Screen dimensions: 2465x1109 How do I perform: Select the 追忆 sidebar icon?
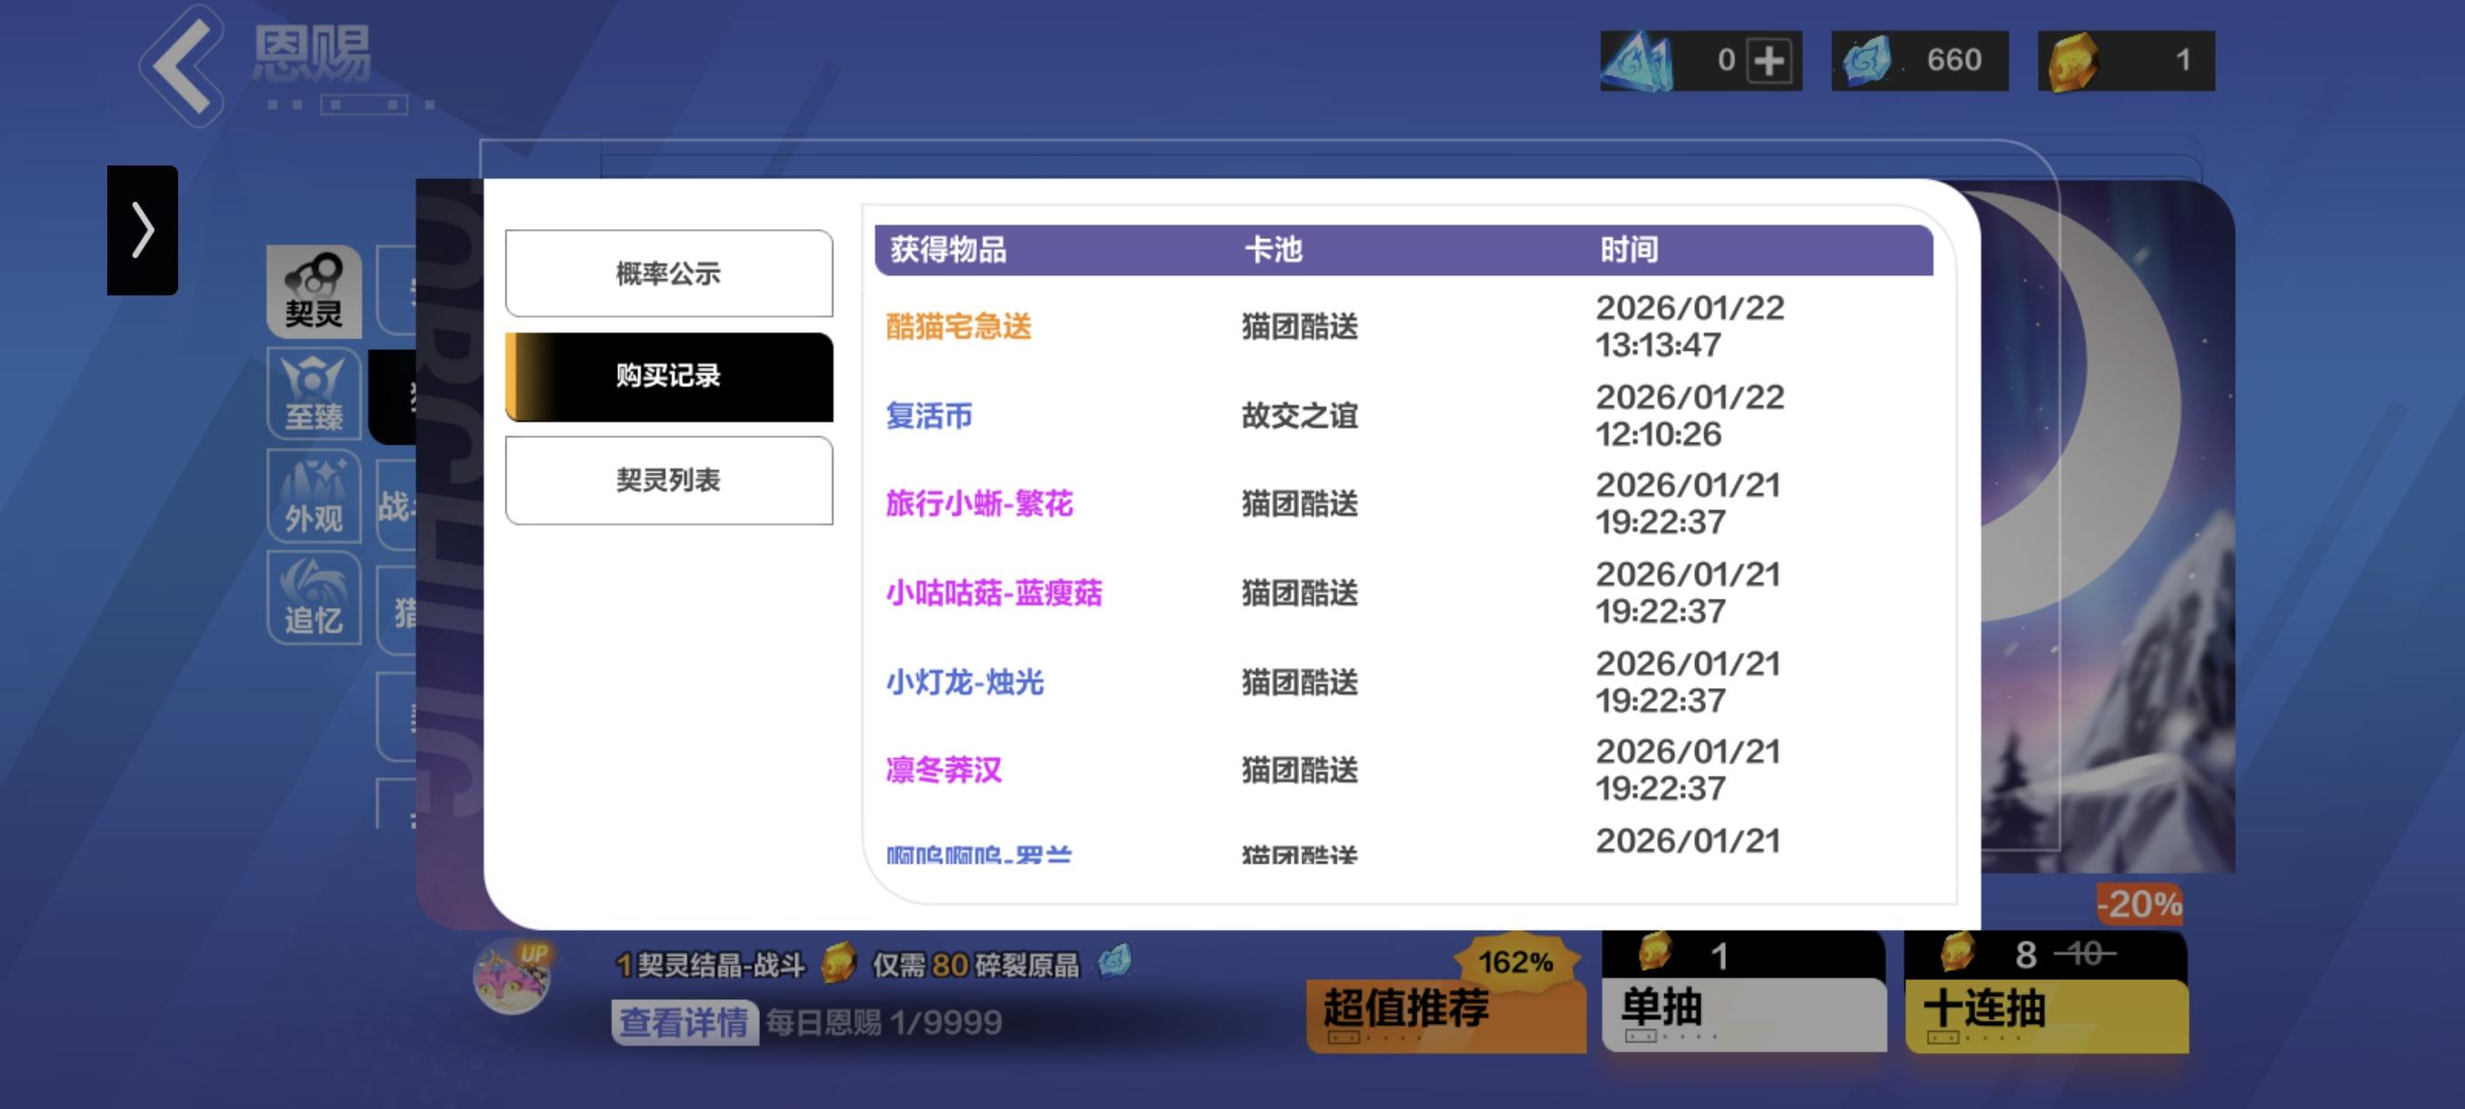314,597
